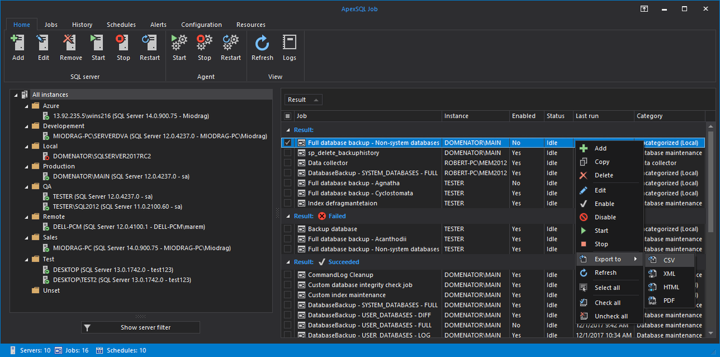Click the filter funnel icon beside Show server filter
The image size is (720, 357).
(88, 327)
